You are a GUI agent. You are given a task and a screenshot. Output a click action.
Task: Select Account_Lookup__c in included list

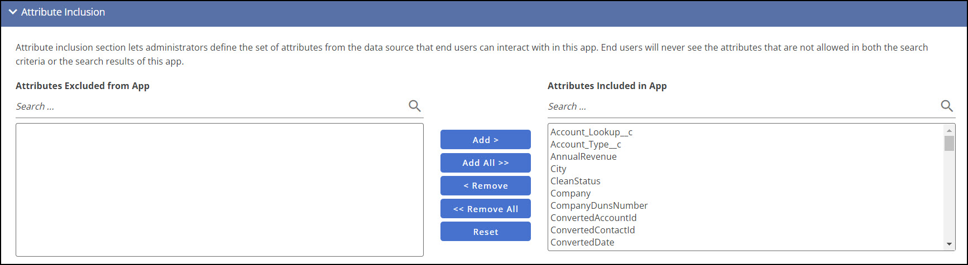click(x=591, y=132)
